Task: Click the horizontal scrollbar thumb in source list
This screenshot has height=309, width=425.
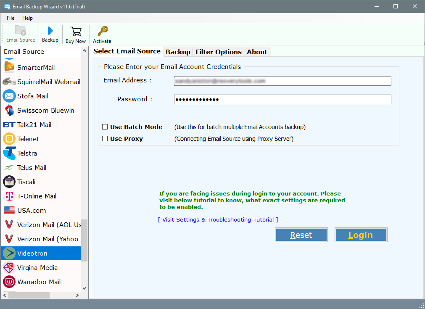Action: pos(29,295)
